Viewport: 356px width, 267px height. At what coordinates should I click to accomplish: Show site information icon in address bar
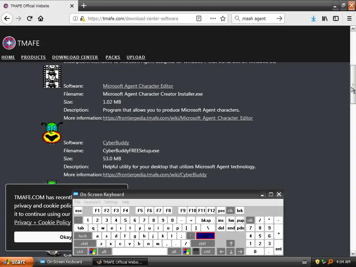[x=75, y=19]
